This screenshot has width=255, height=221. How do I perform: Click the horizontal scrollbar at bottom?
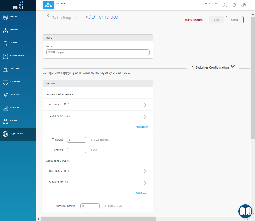98,219
